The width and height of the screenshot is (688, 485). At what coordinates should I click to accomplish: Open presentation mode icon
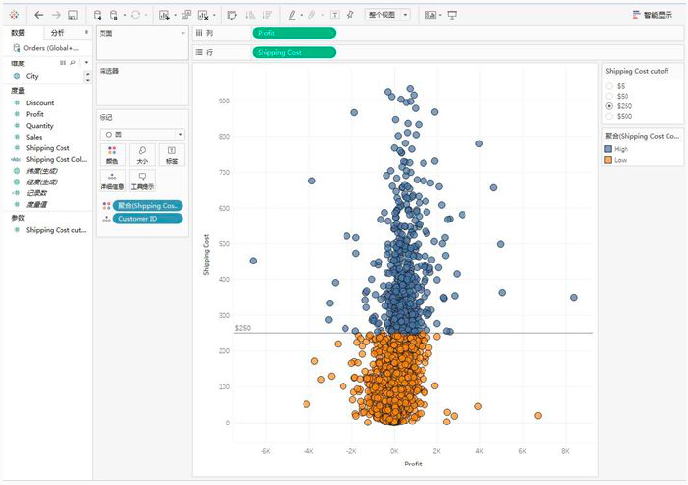tap(452, 15)
